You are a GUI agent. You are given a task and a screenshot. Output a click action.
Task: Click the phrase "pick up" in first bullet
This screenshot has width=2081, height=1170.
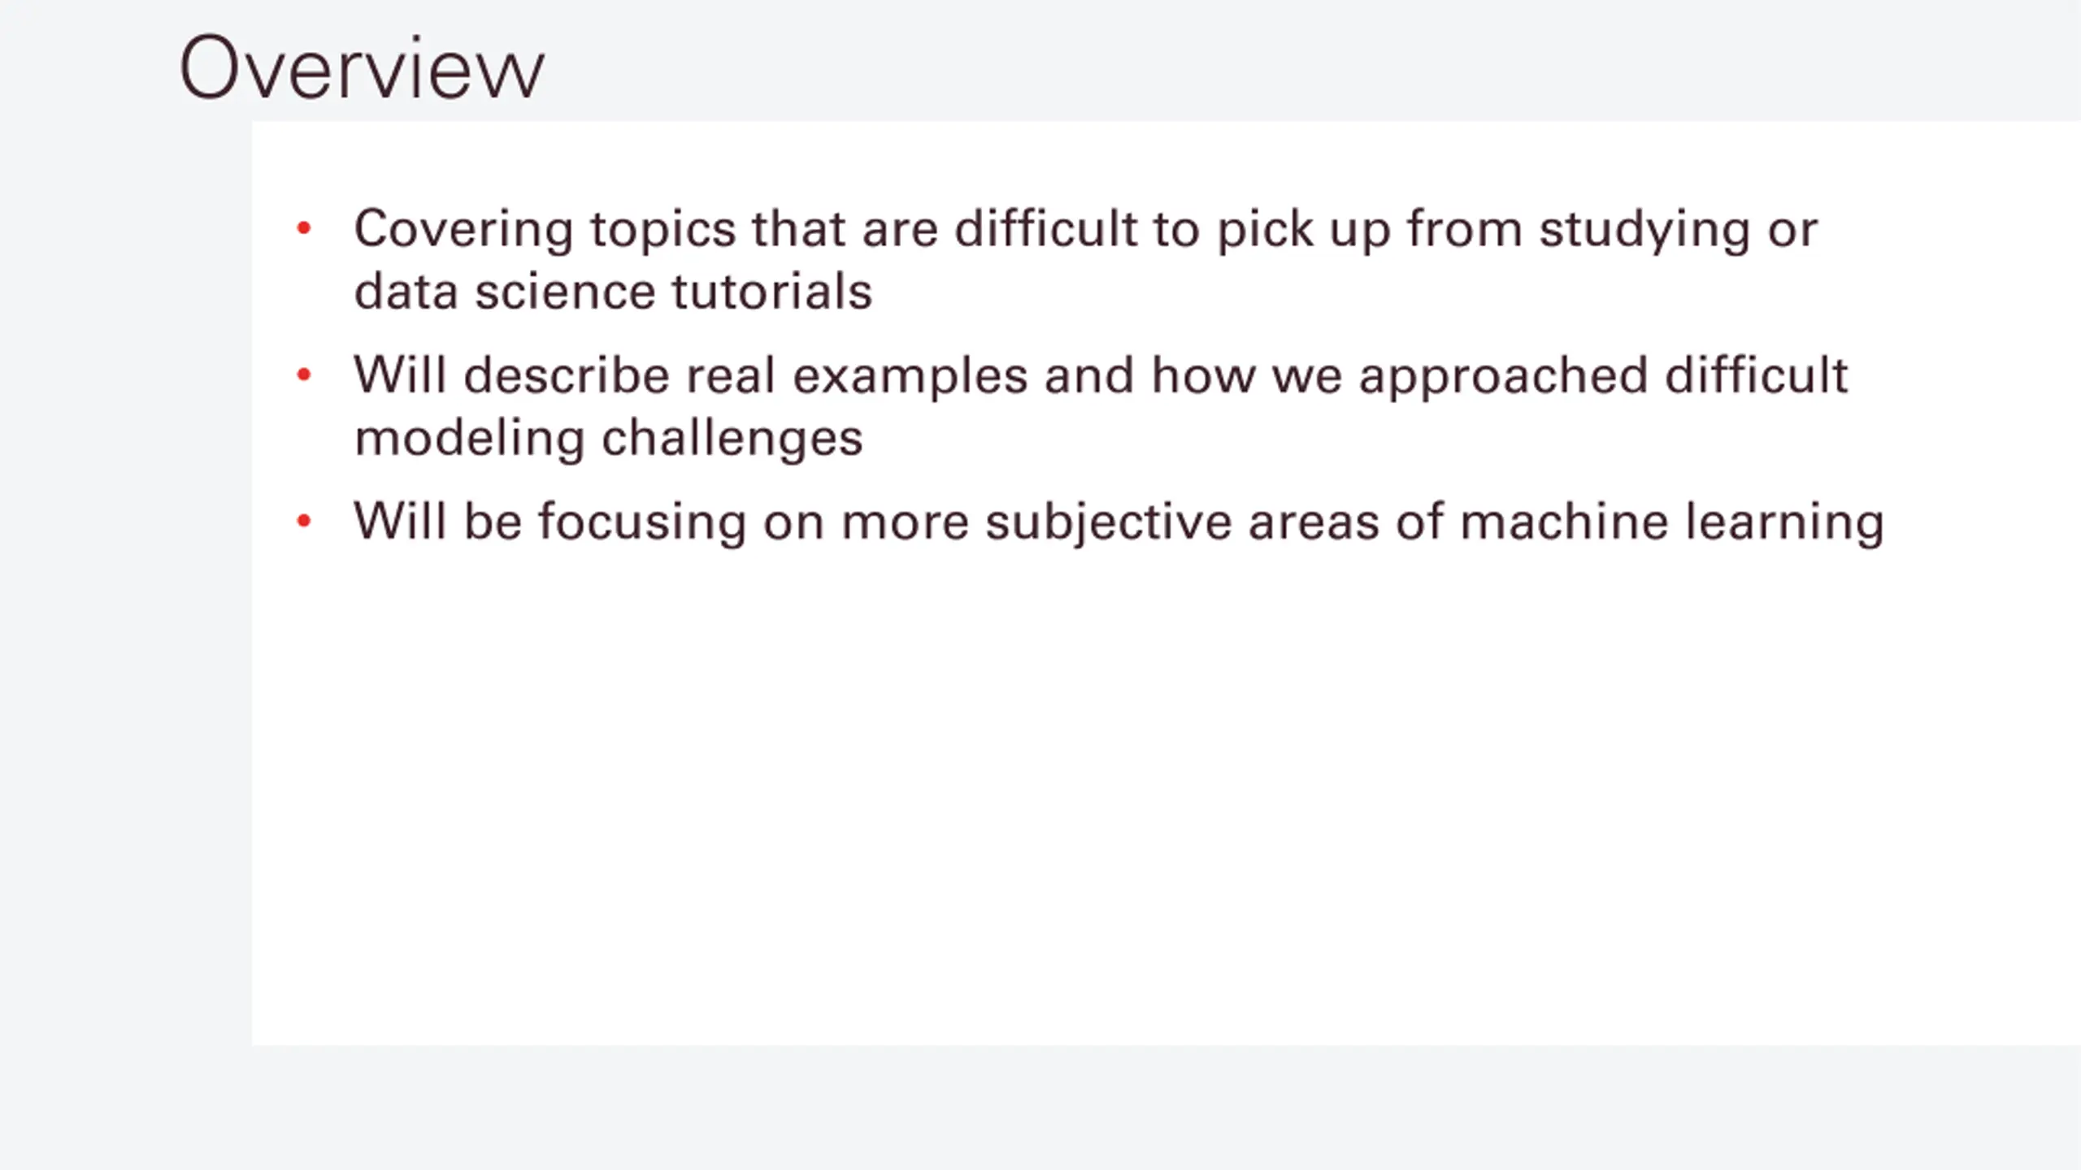pyautogui.click(x=1304, y=231)
